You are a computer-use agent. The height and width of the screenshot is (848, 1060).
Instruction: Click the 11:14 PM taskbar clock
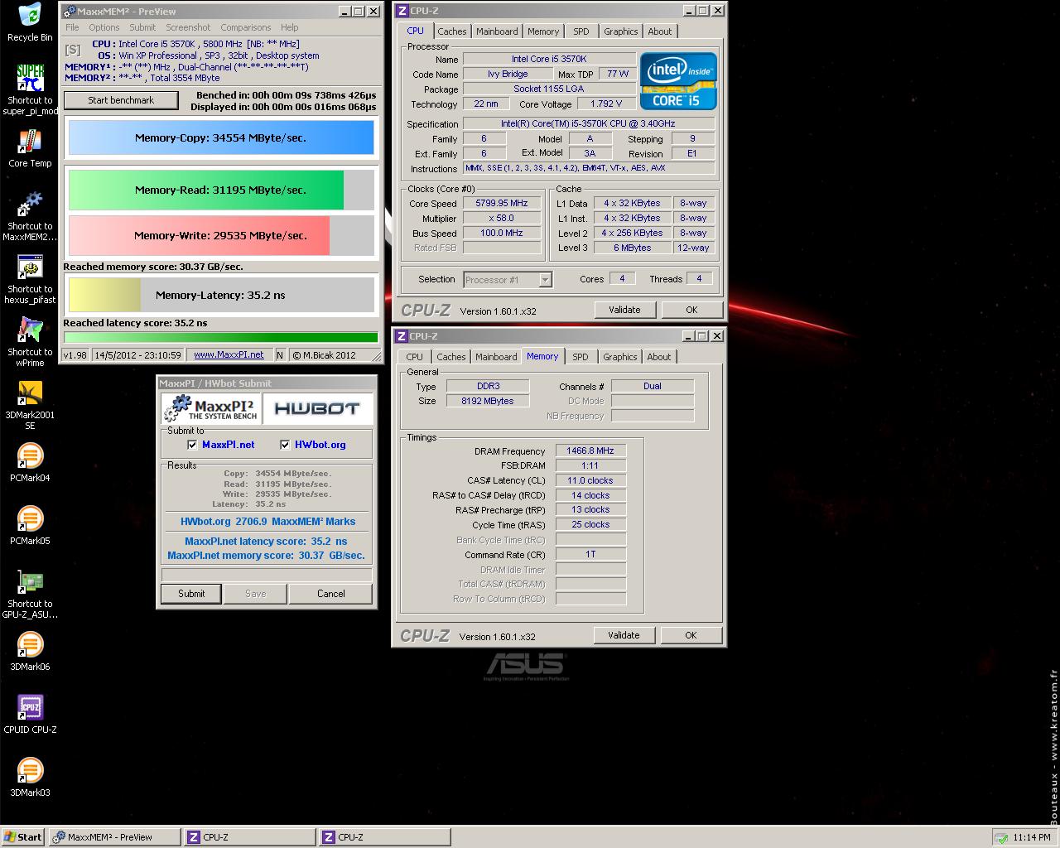pos(1032,837)
